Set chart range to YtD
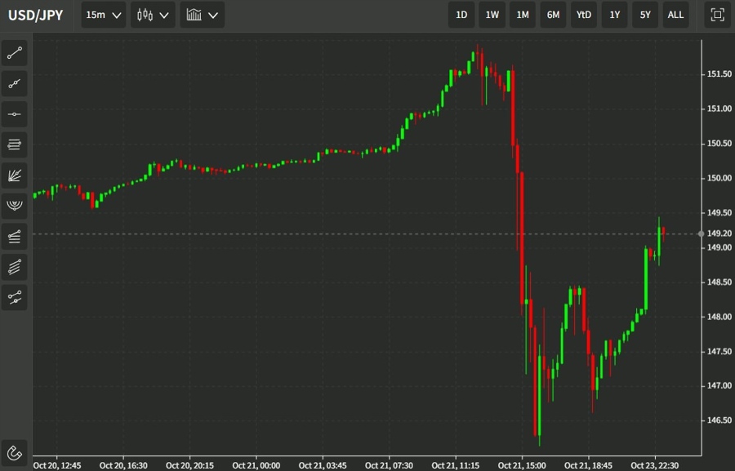 tap(584, 15)
